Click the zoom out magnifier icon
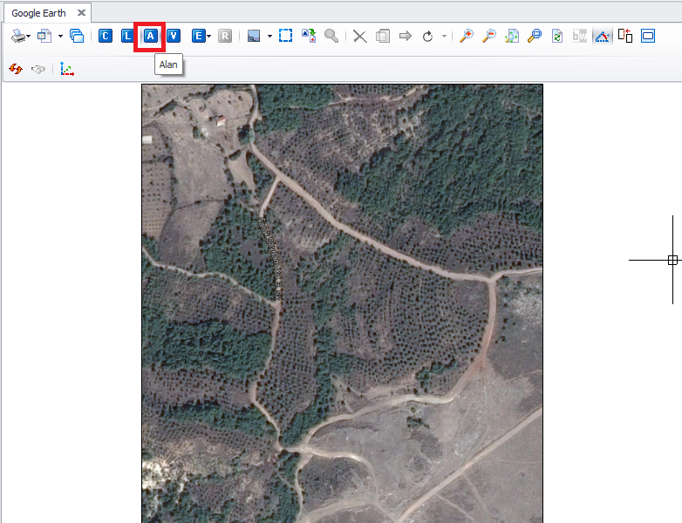The width and height of the screenshot is (682, 523). pos(489,36)
